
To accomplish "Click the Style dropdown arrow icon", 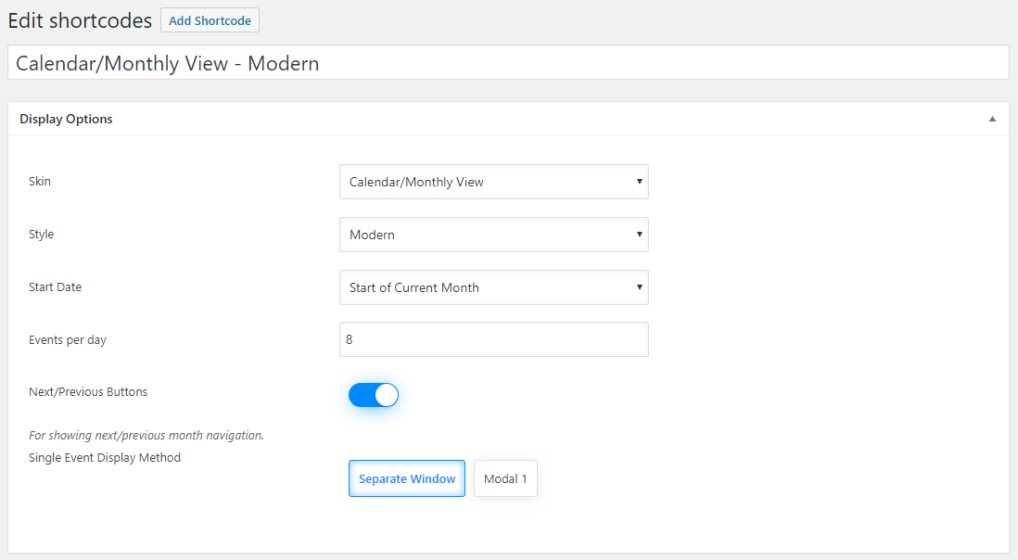I will [639, 235].
